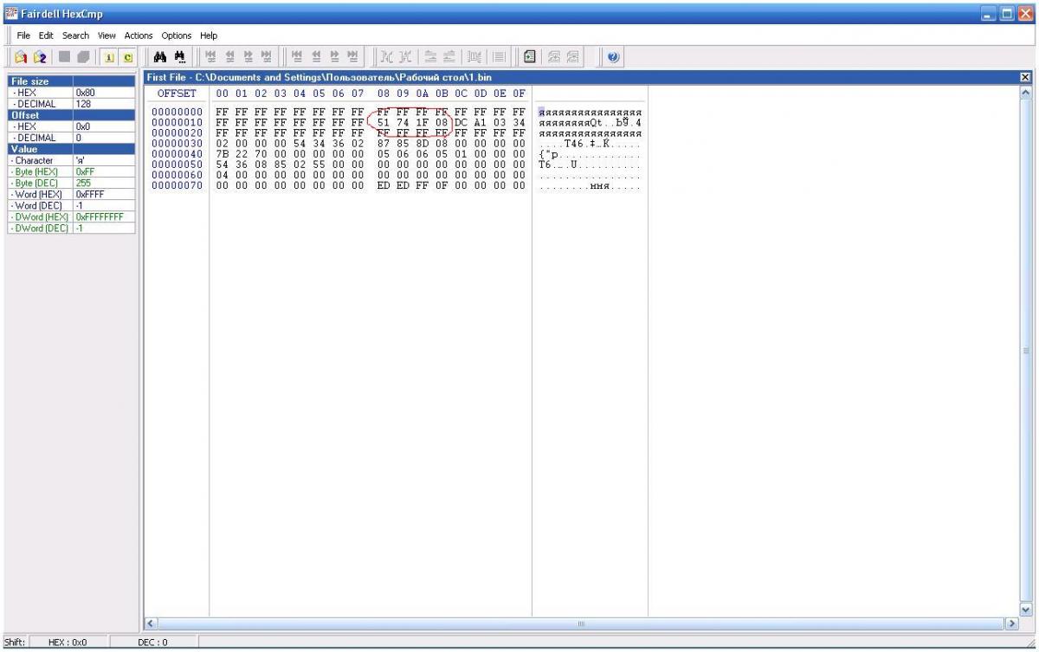Click the yellow "1" toolbar icon
1039x652 pixels.
(x=110, y=57)
